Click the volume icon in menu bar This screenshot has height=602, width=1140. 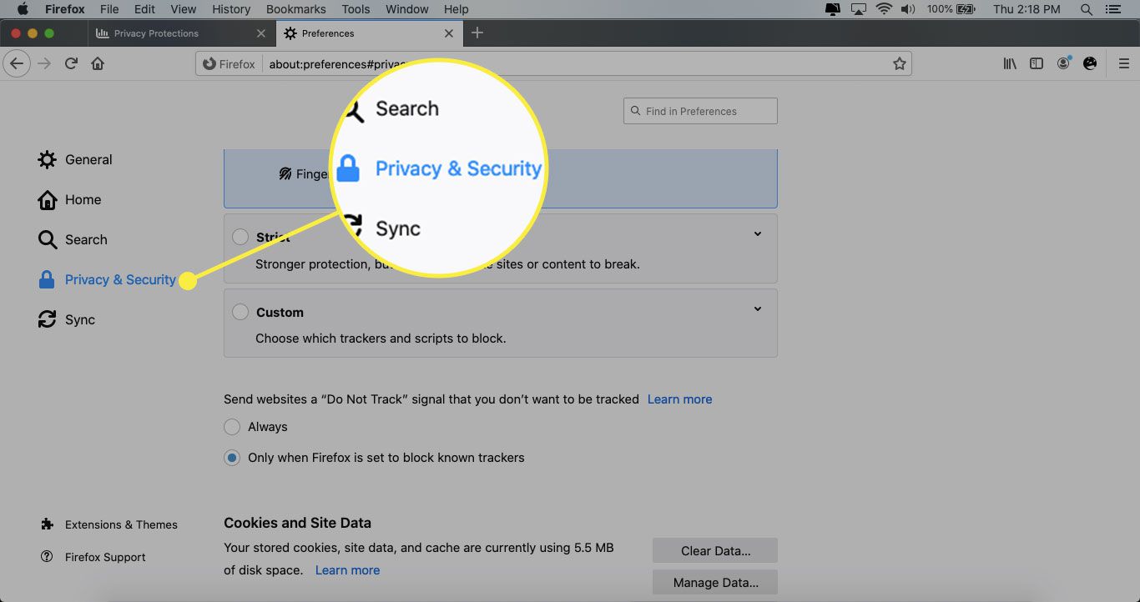[x=909, y=9]
